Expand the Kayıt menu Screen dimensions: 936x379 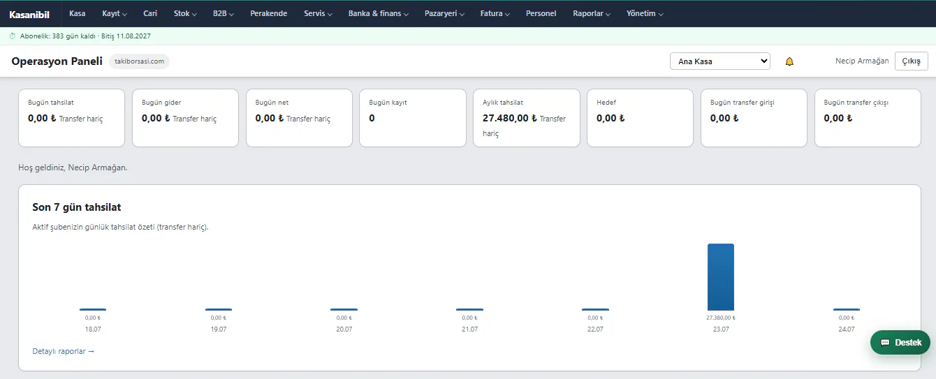point(115,14)
